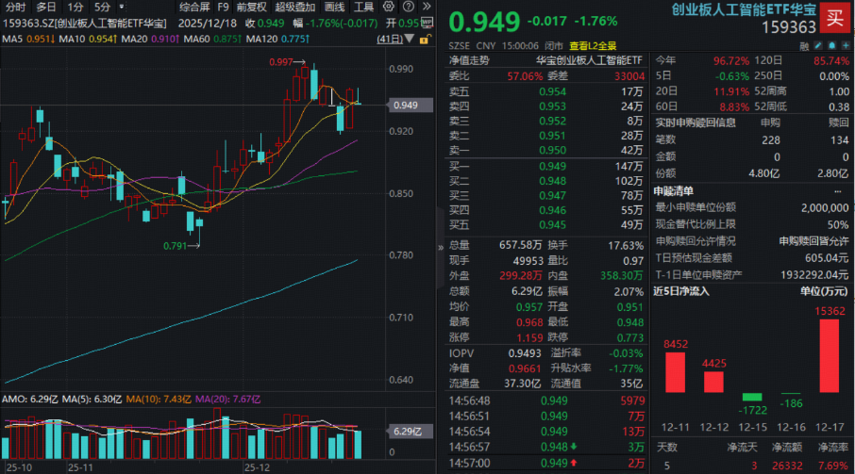
Task: Click the 最小申赎单位份额 2,000,000 row
Action: click(751, 208)
